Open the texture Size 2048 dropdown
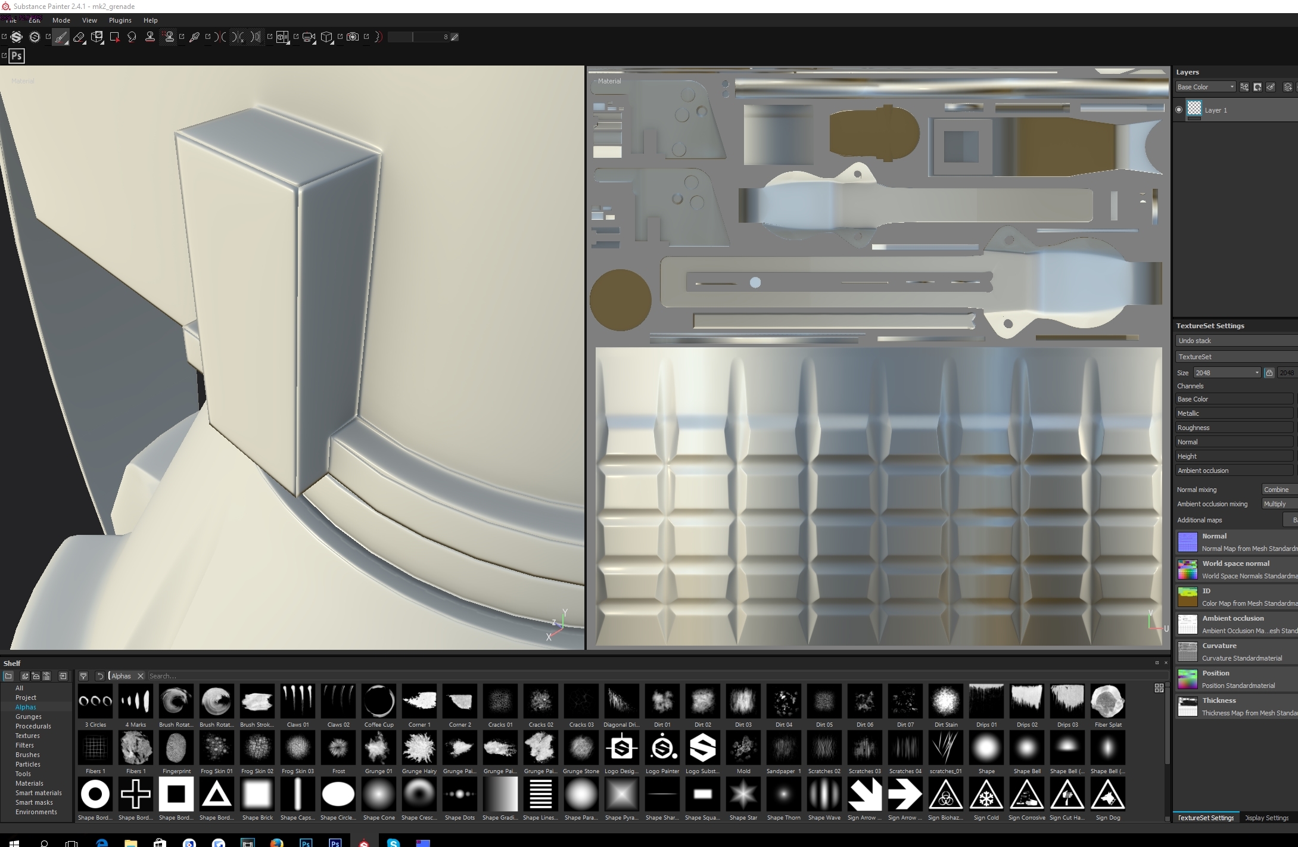Screen dimensions: 1298x847 pyautogui.click(x=1227, y=373)
